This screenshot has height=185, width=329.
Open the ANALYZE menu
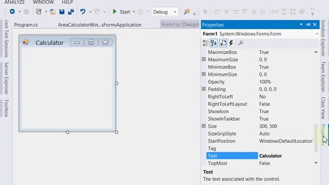15,2
